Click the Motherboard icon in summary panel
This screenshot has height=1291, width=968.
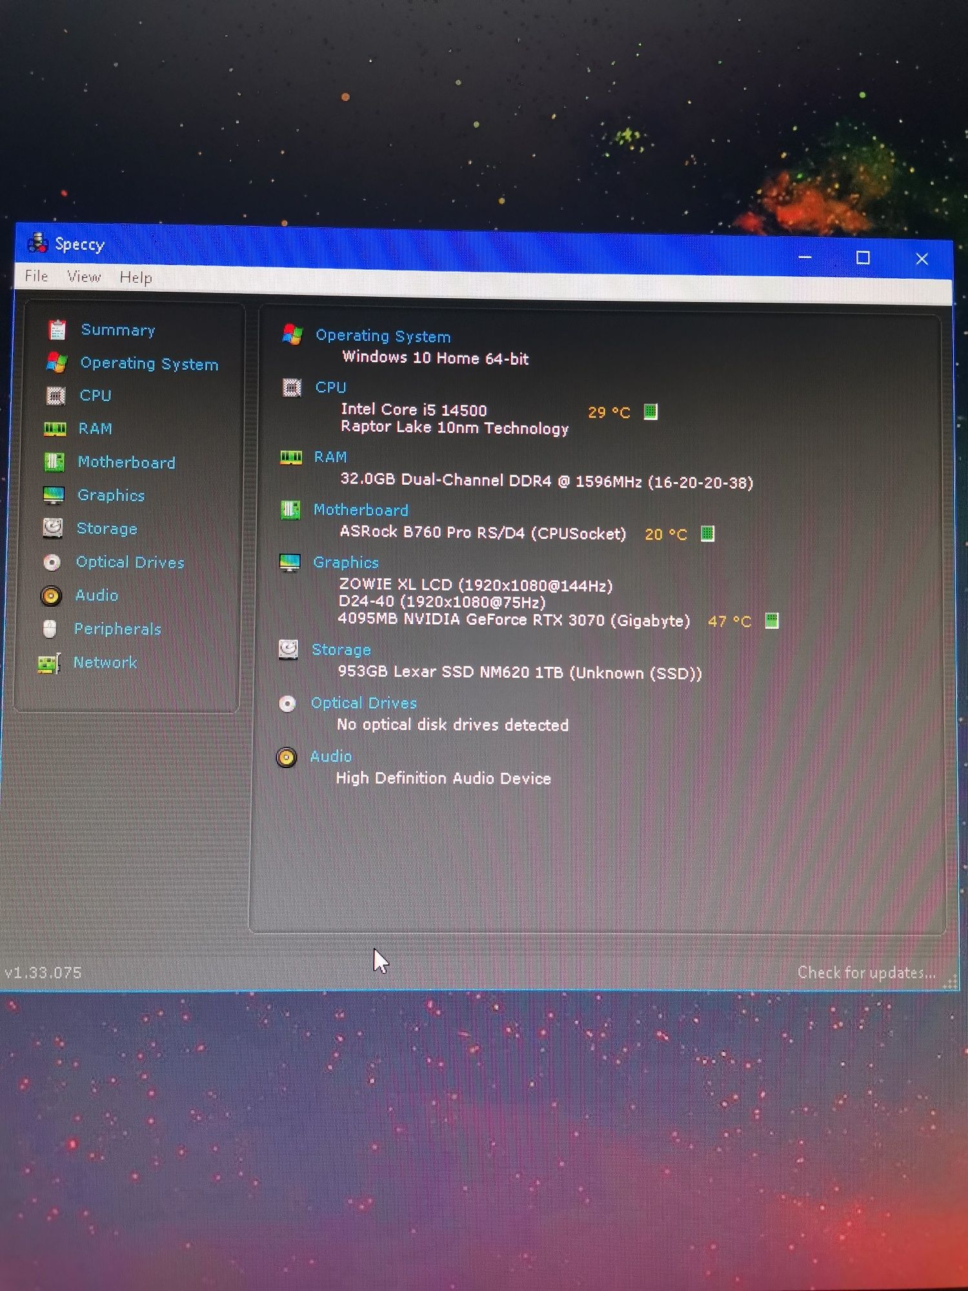(290, 510)
